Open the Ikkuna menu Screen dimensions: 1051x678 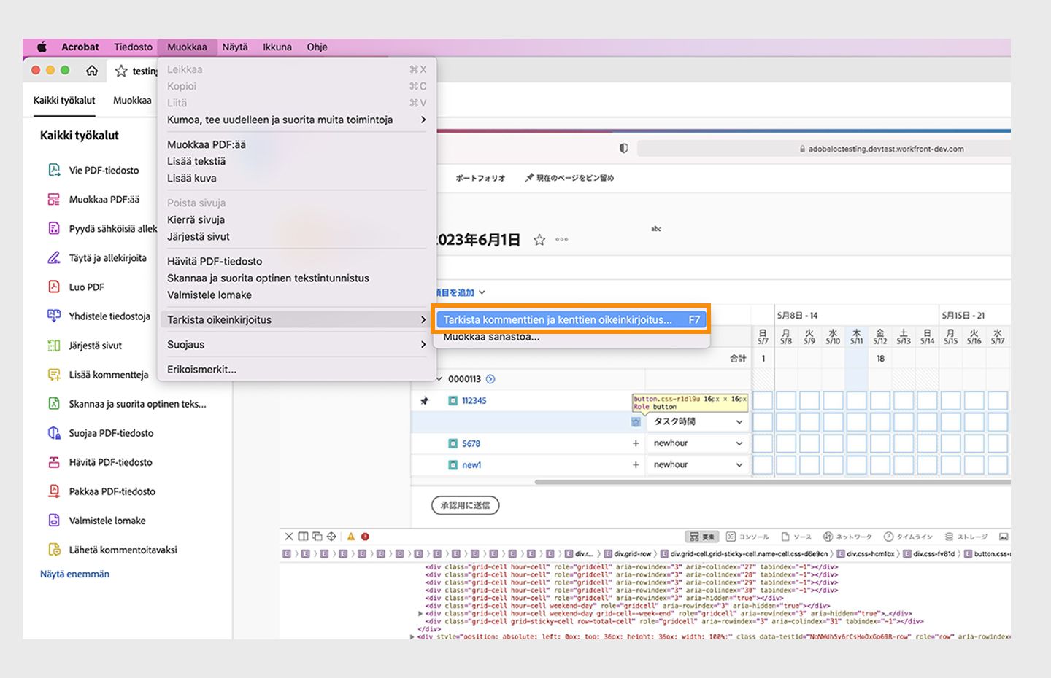click(x=277, y=47)
